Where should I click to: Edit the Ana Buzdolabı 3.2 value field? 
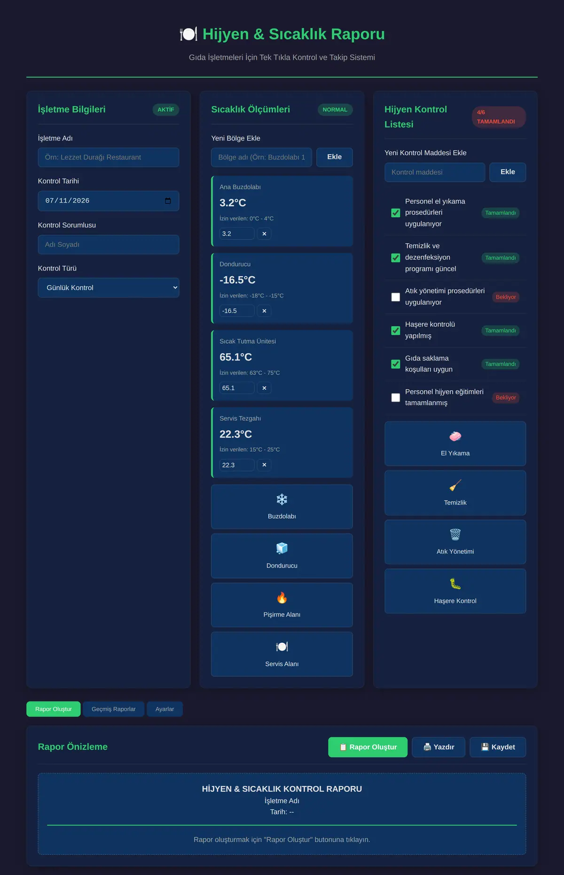pos(237,234)
